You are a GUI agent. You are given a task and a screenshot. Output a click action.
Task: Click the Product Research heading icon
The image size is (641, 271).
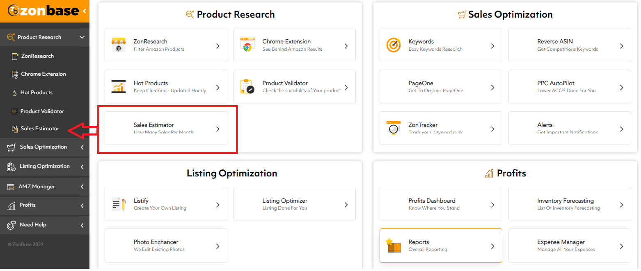190,14
